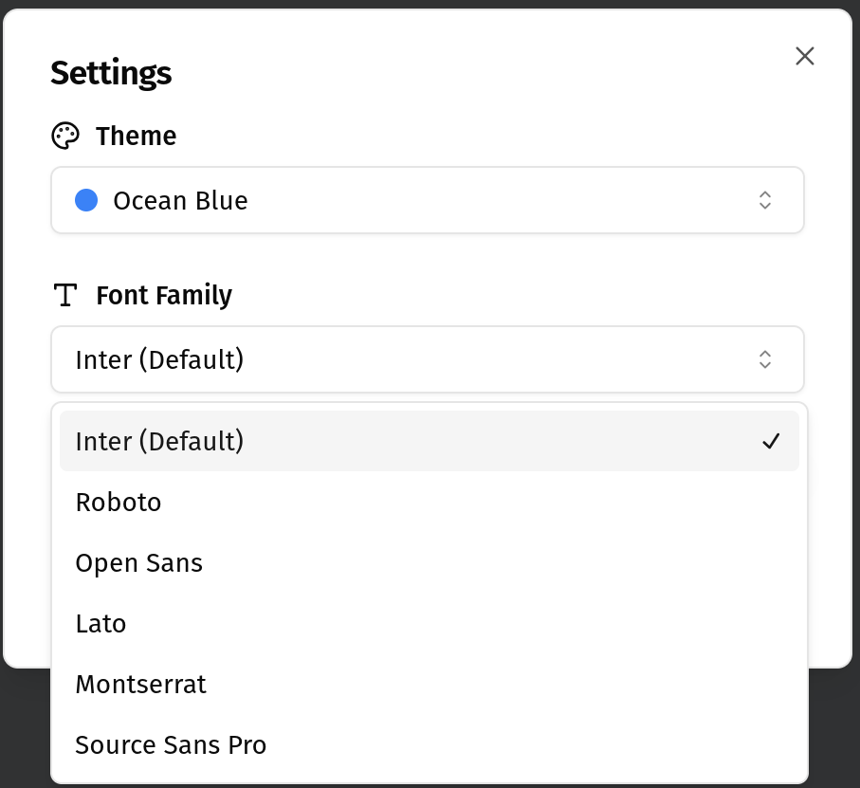Viewport: 860px width, 788px height.
Task: Click the blue Ocean Blue color dot
Action: pos(86,200)
